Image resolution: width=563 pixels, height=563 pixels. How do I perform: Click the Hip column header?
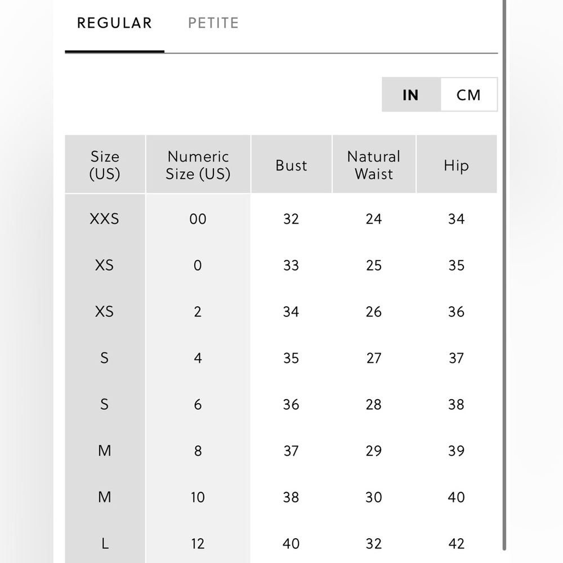pyautogui.click(x=456, y=165)
